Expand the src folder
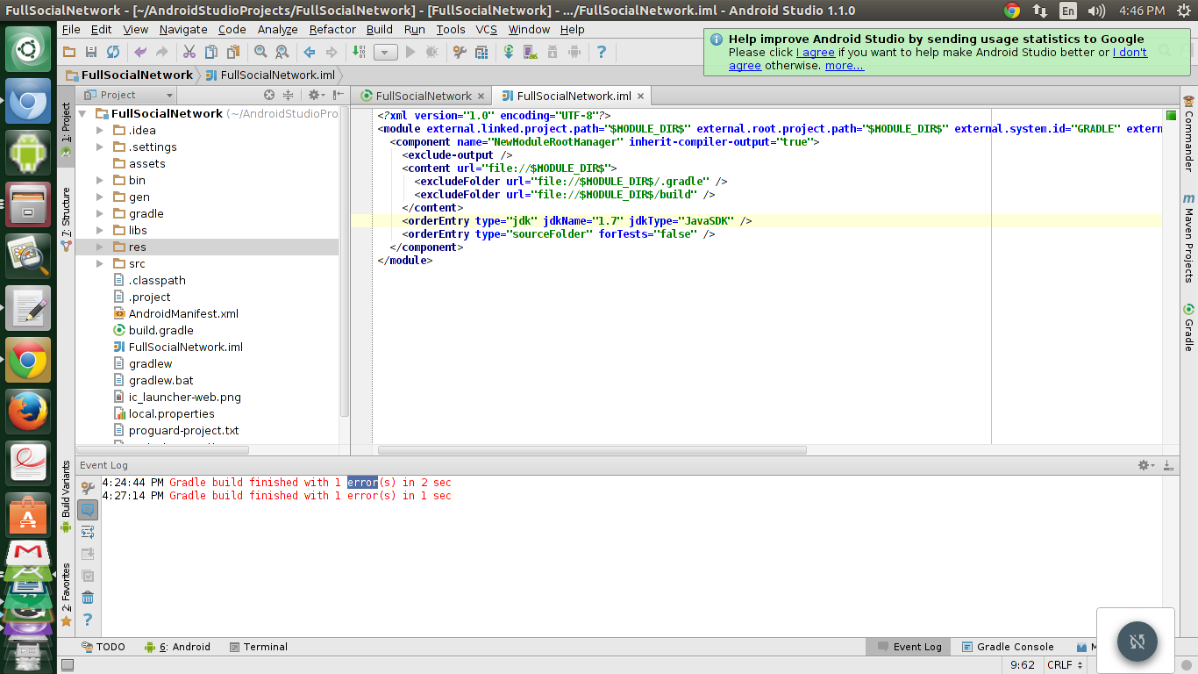Screen dimensions: 1198x674 click(101, 263)
